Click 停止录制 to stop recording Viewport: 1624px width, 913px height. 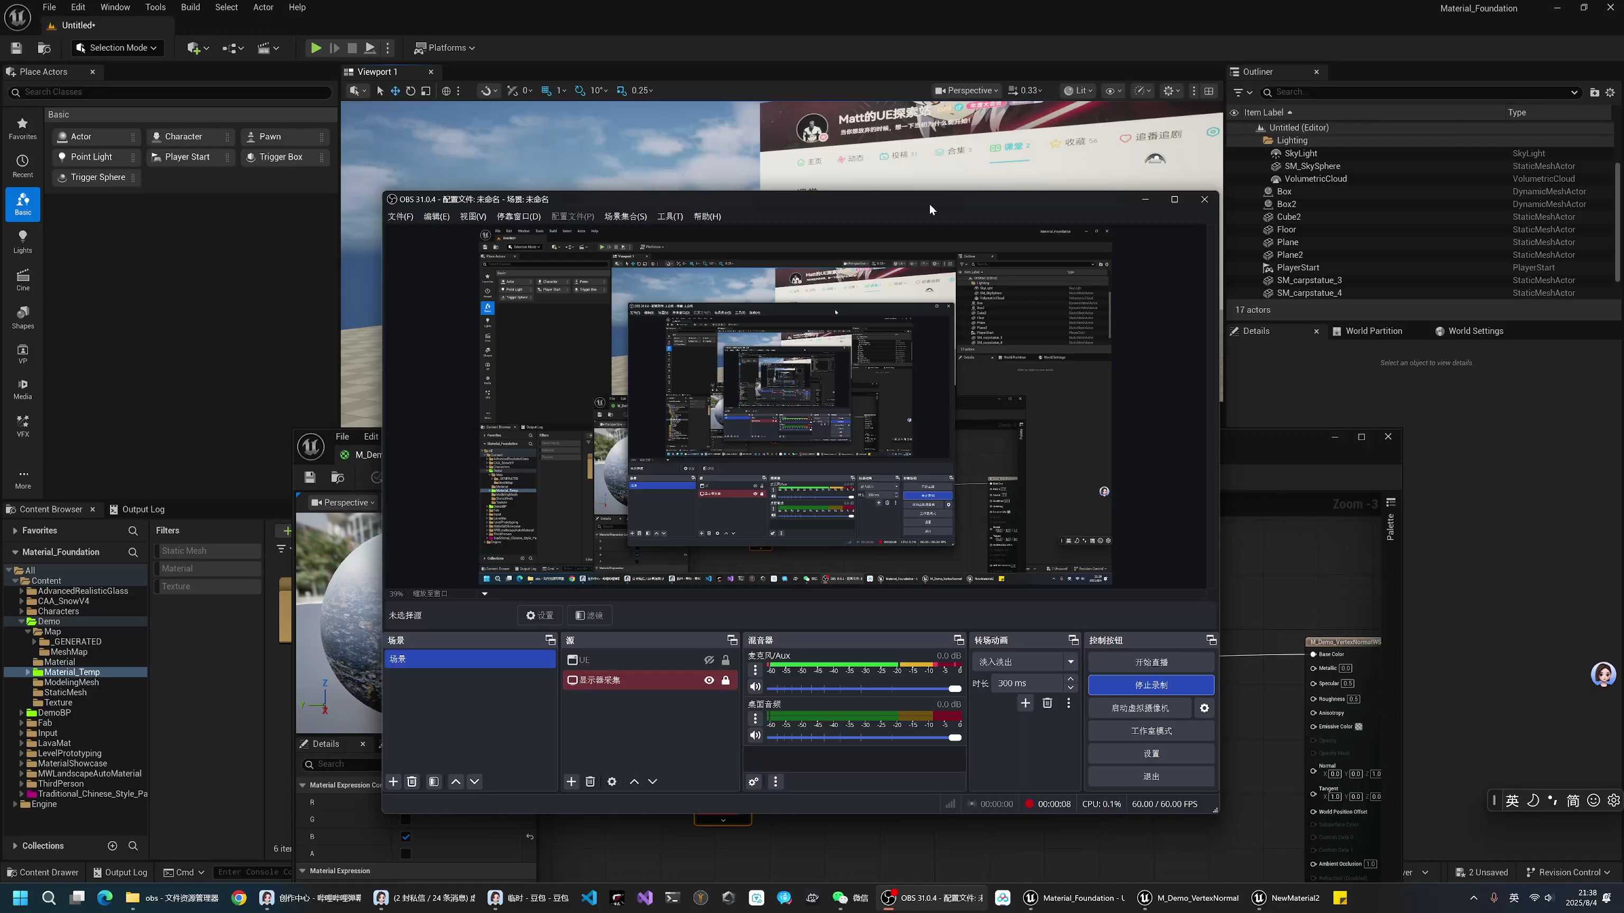coord(1151,685)
